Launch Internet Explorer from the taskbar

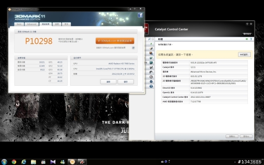[x=24, y=162]
